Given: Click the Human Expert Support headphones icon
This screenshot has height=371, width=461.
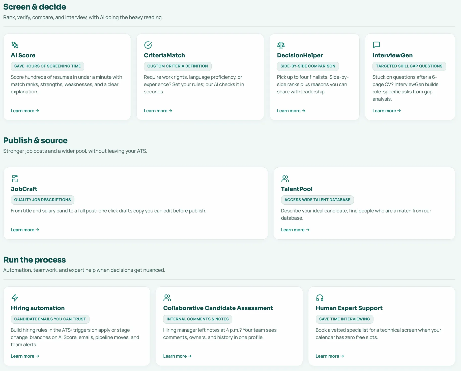Looking at the screenshot, I should (320, 298).
